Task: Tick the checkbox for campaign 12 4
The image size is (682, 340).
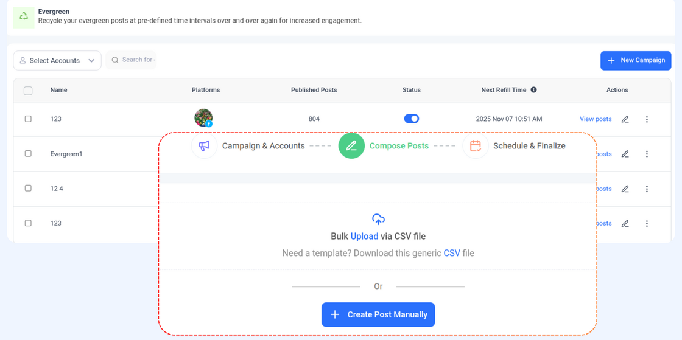Action: click(28, 189)
